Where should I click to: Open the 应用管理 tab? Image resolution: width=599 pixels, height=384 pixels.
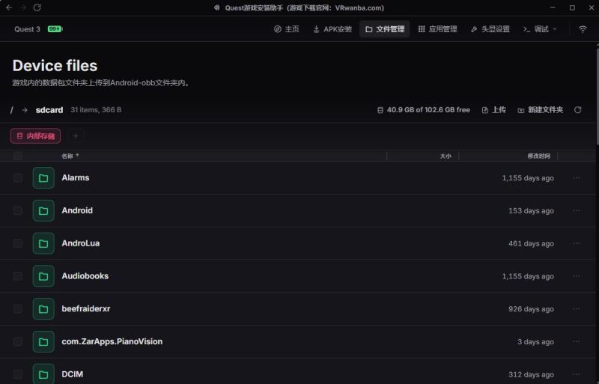pyautogui.click(x=437, y=29)
